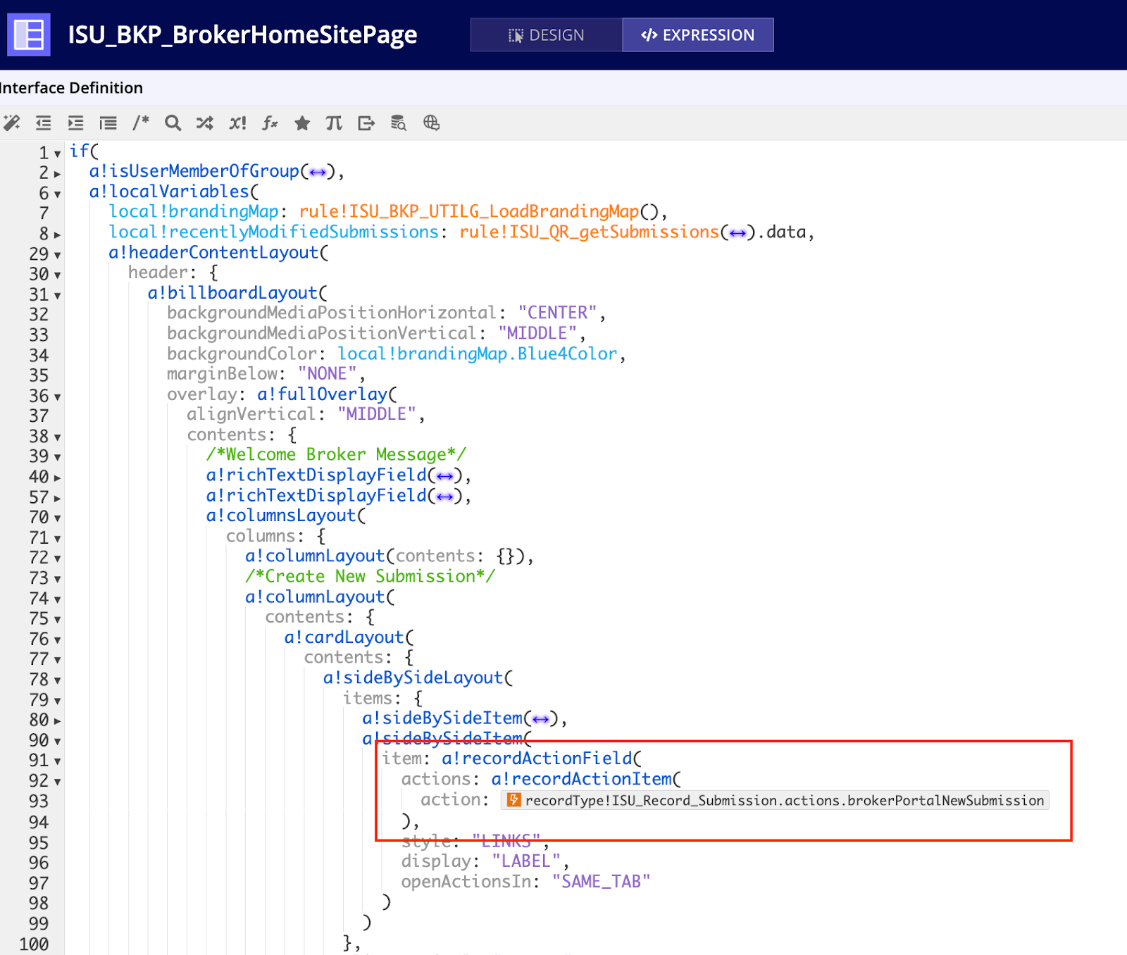Click line number 93 in gutter

click(39, 802)
